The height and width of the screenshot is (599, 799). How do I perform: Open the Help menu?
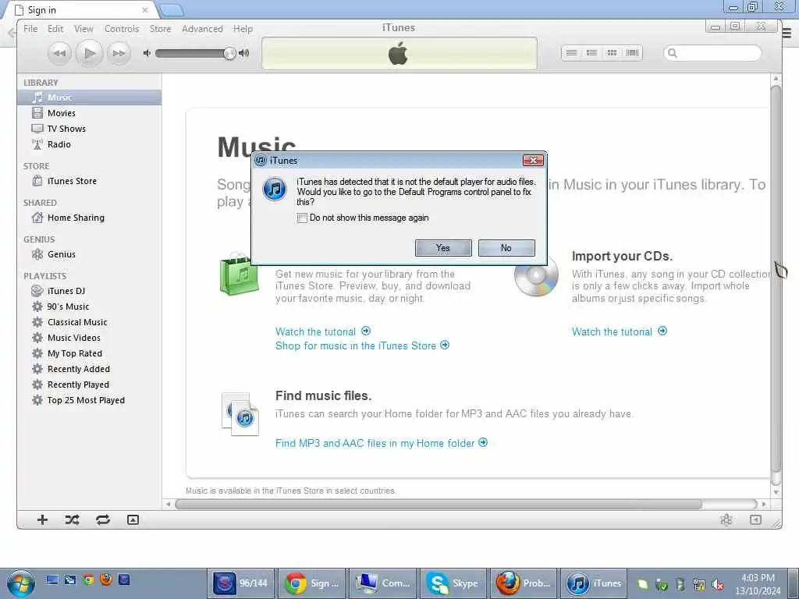[x=243, y=29]
